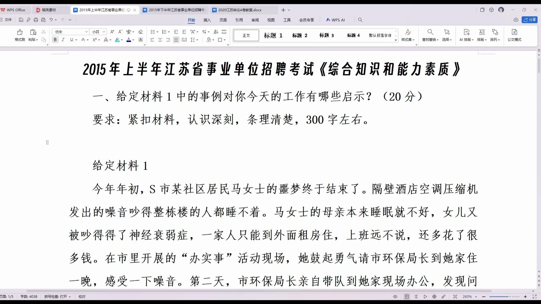Click the cloud upload icon near Share
541x304 pixels.
(516, 20)
